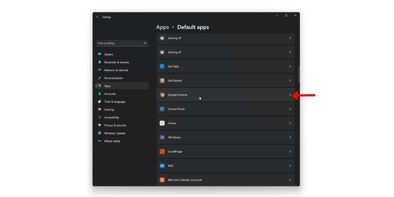Viewport: 394px width, 197px height.
Task: Go to Bluetooth & devices section
Action: tap(116, 62)
